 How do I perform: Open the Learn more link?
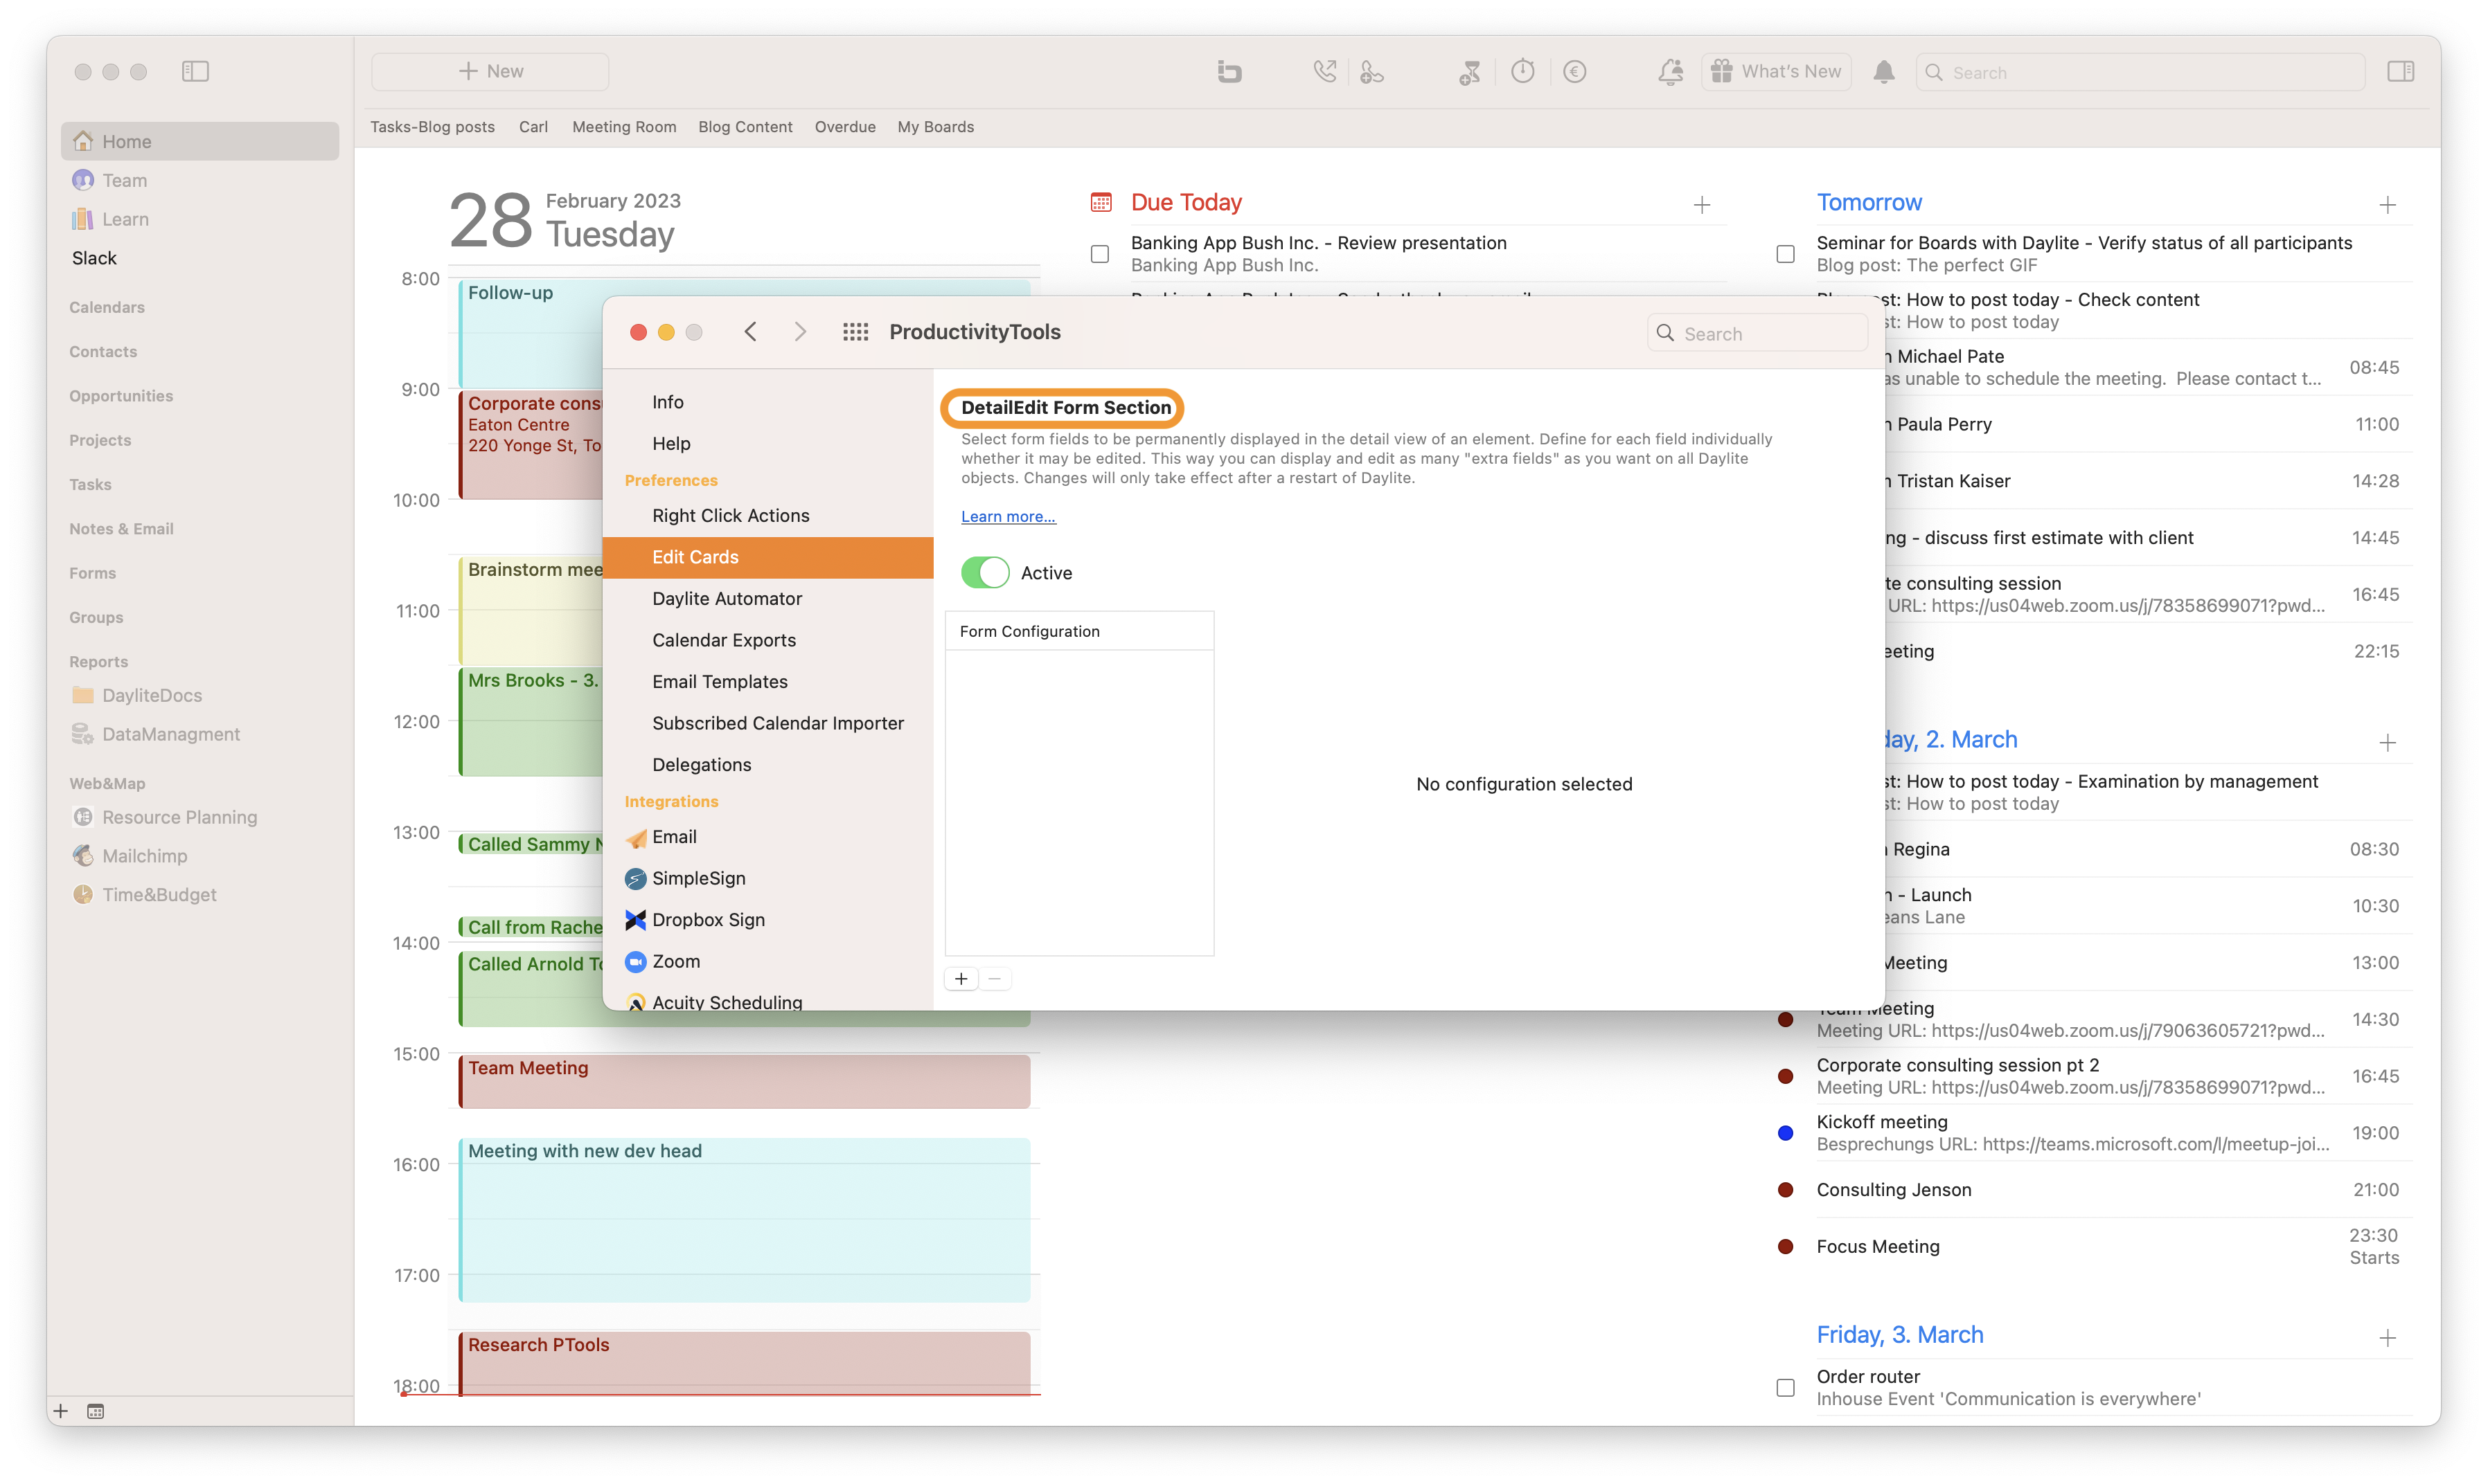tap(1008, 516)
